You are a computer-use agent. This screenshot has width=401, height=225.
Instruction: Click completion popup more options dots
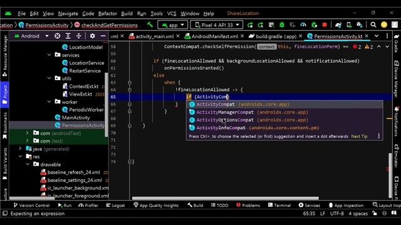[378, 136]
